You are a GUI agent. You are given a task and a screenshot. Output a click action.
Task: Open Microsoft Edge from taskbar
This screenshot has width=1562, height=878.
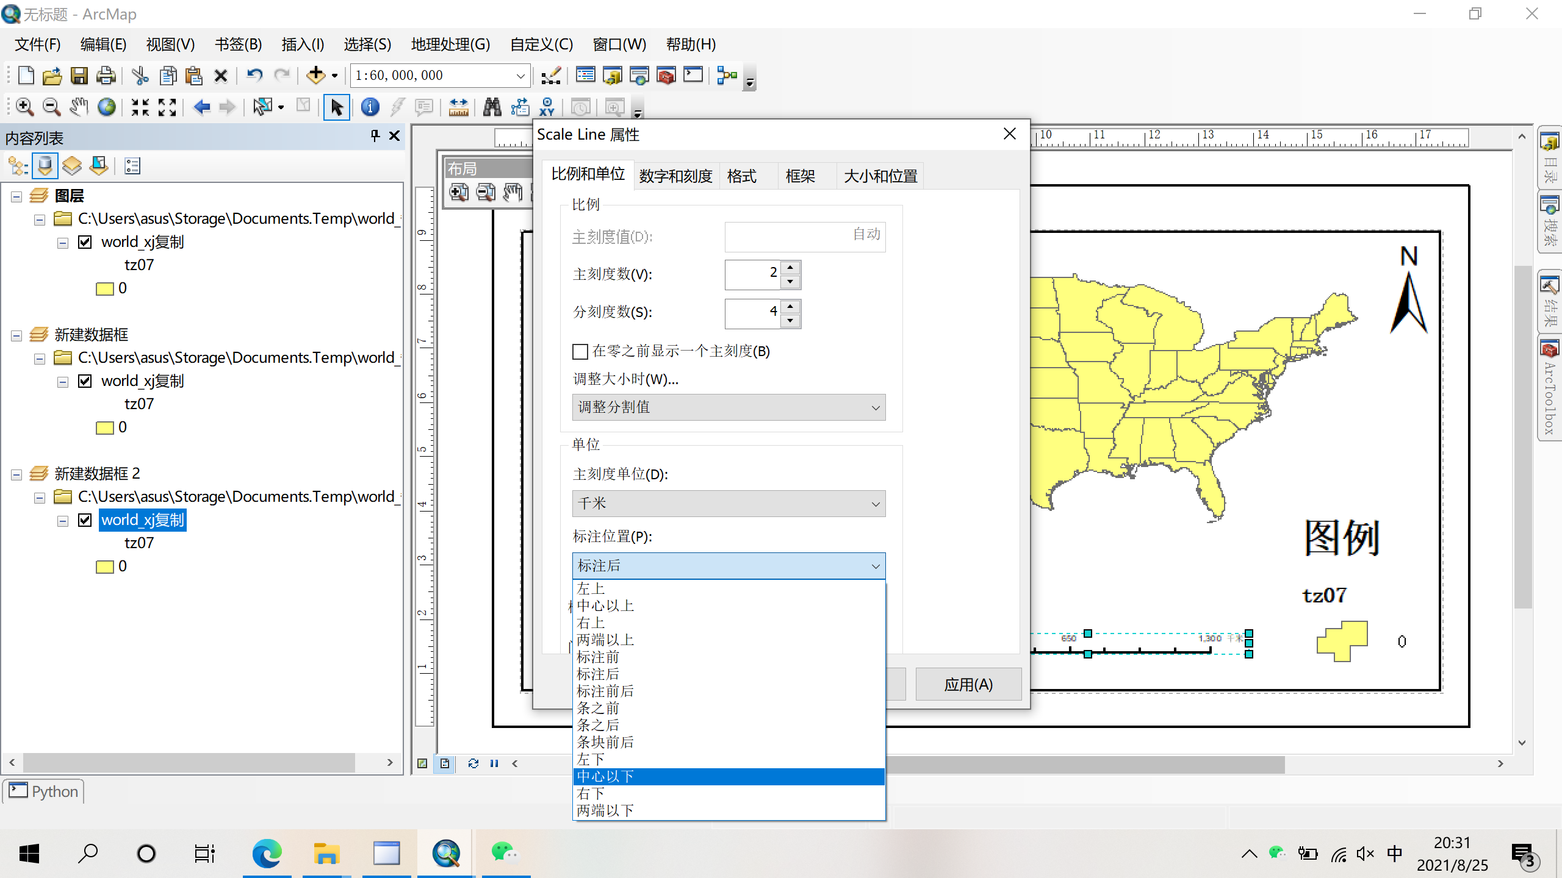267,854
